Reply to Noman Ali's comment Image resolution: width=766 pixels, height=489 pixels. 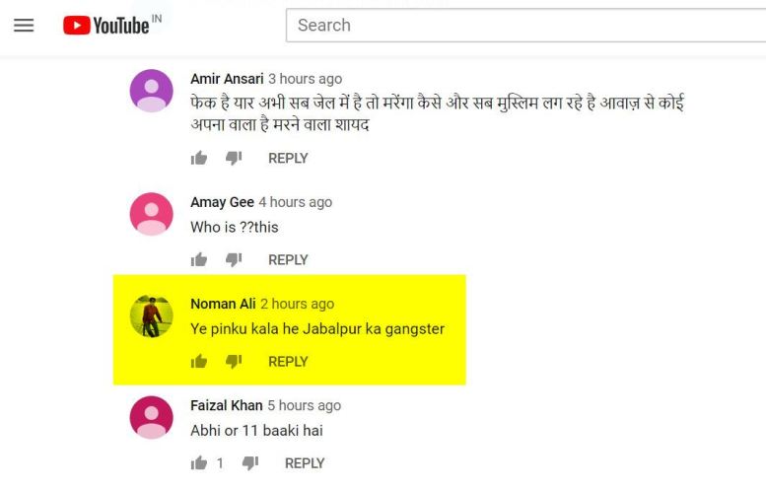click(x=288, y=362)
